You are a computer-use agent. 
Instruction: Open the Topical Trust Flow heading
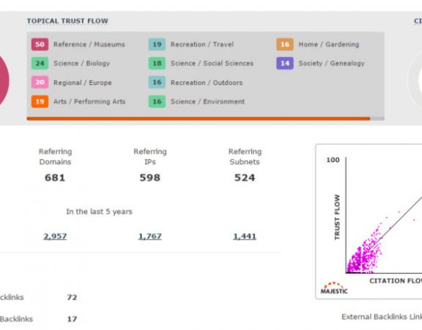point(67,21)
